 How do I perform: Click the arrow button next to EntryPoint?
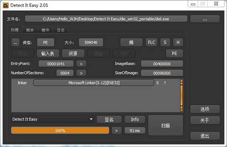tap(81, 64)
